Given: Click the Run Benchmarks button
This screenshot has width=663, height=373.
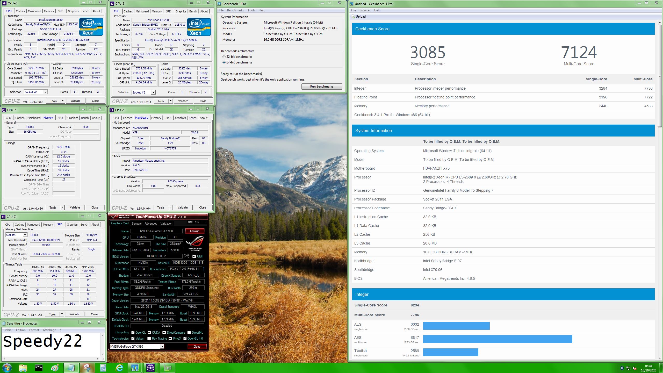Looking at the screenshot, I should click(x=322, y=87).
